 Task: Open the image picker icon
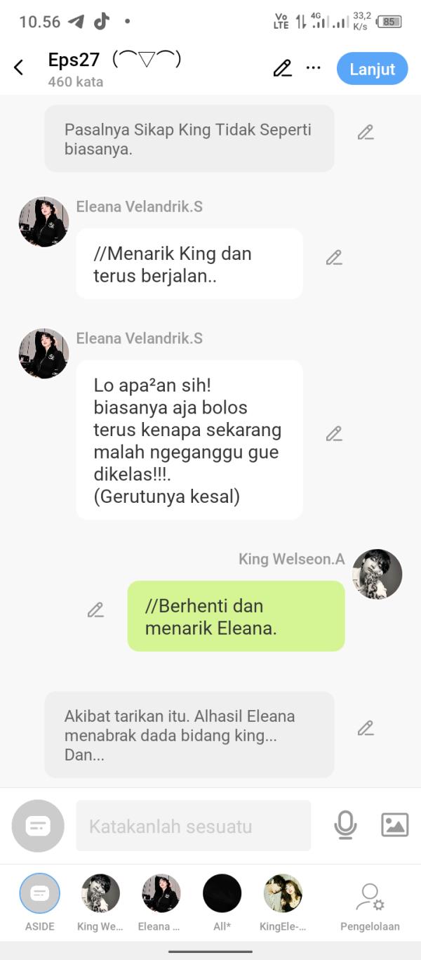click(x=395, y=825)
